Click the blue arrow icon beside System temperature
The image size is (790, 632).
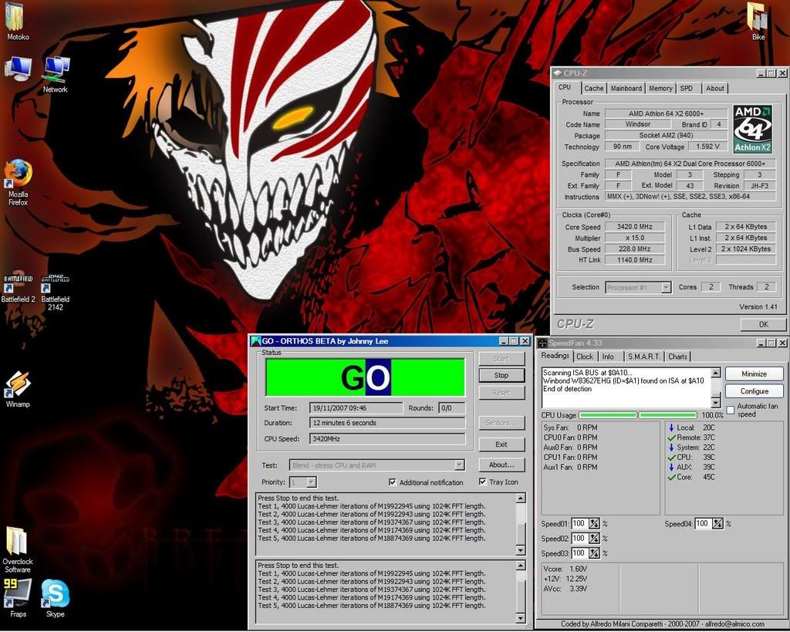click(x=671, y=448)
